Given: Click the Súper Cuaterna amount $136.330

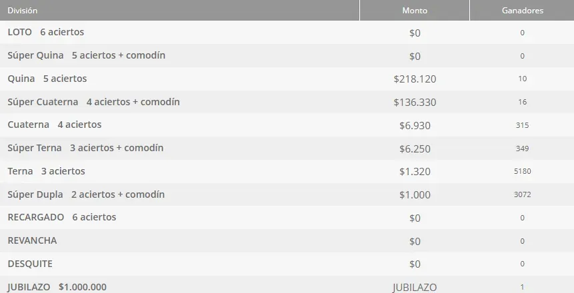Looking at the screenshot, I should coord(415,102).
